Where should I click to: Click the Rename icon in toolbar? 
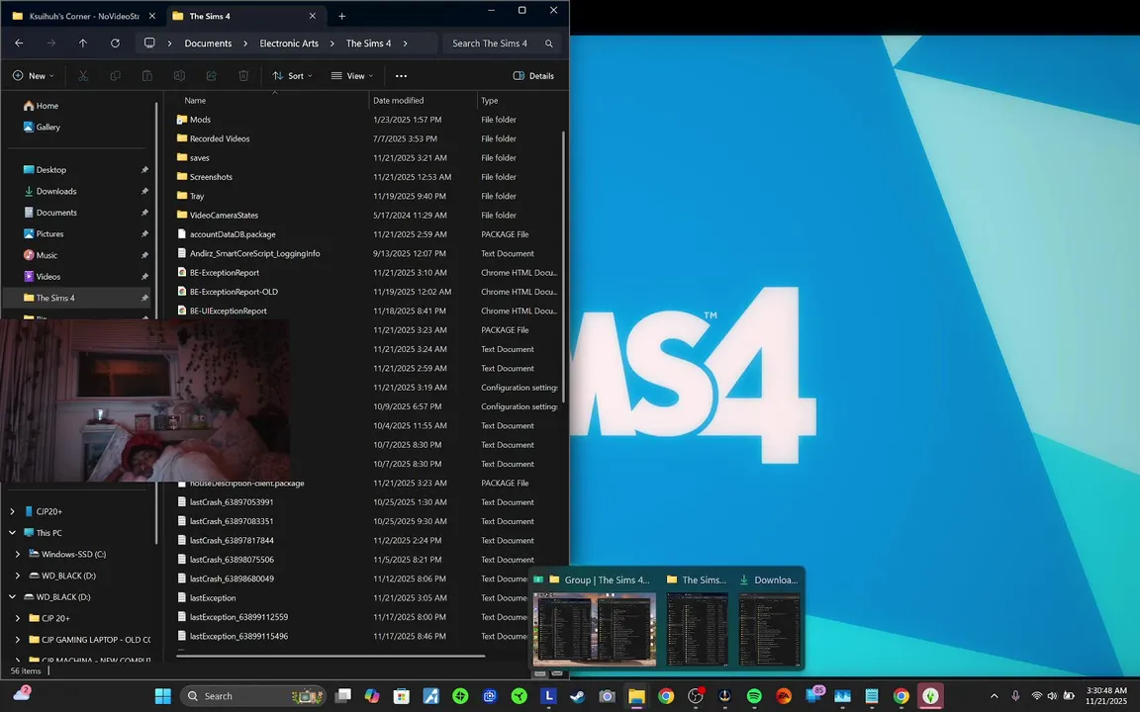tap(179, 75)
